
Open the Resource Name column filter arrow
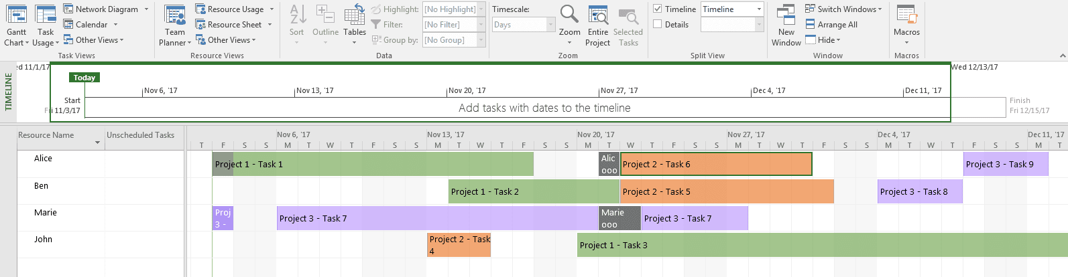(98, 143)
